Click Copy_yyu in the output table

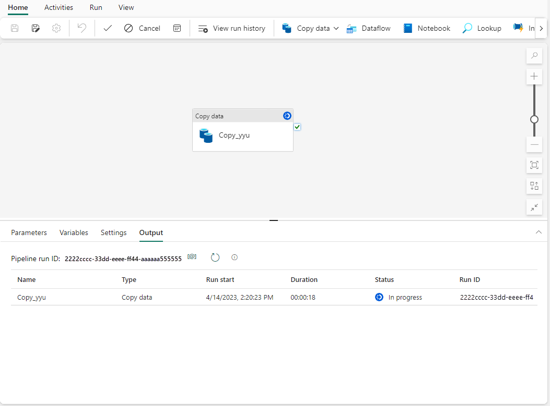click(x=31, y=298)
